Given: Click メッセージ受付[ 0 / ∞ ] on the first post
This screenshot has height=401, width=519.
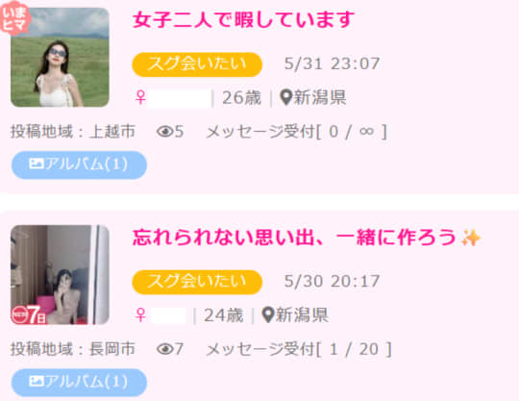Looking at the screenshot, I should [297, 132].
